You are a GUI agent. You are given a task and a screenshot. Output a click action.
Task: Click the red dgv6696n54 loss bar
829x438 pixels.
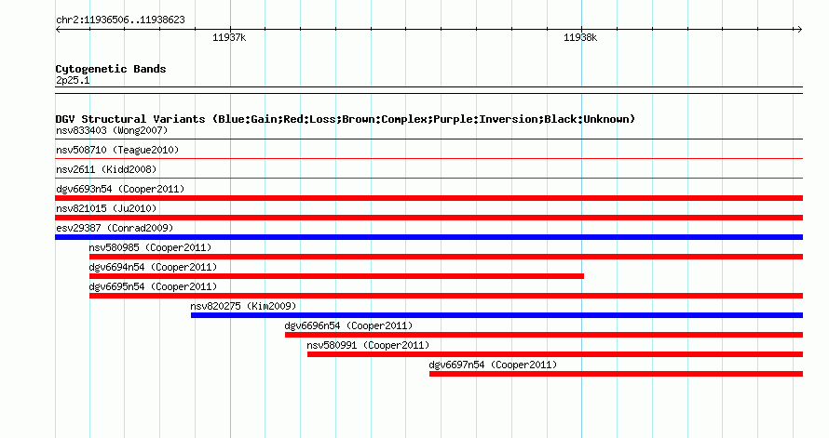(x=544, y=335)
